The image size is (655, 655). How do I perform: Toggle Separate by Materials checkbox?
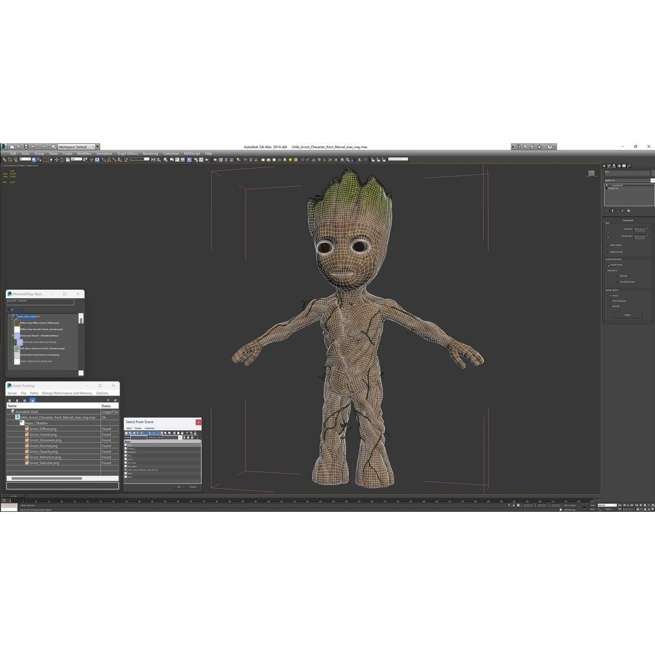[618, 277]
